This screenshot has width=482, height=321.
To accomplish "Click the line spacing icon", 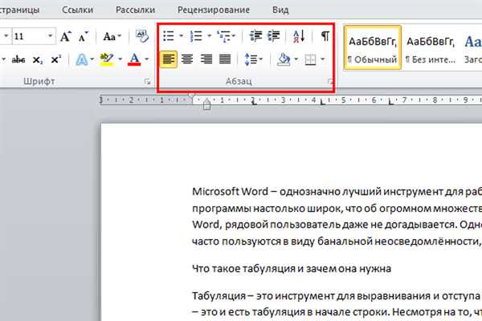I will (x=251, y=59).
